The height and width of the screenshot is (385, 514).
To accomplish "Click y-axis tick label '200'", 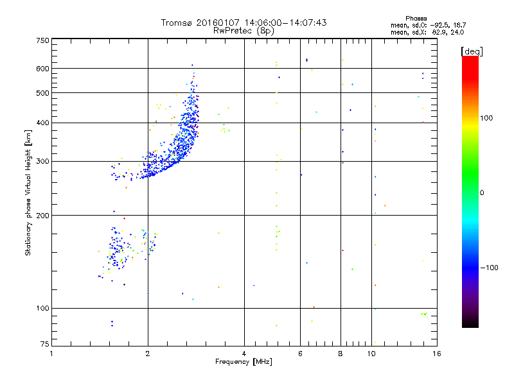I will point(42,216).
